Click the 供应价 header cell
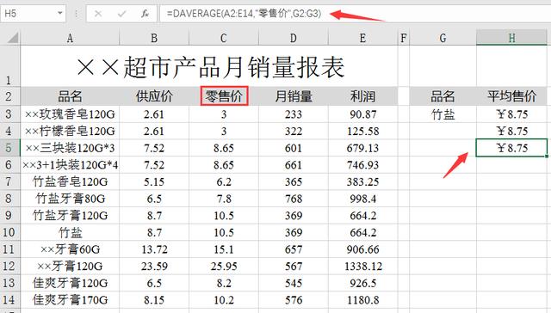Viewport: 551px width, 313px height. pos(154,96)
